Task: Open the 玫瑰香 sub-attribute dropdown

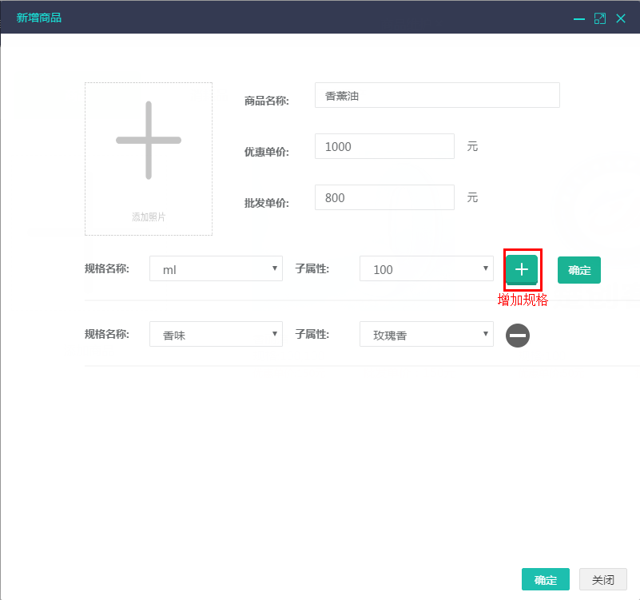Action: (427, 334)
